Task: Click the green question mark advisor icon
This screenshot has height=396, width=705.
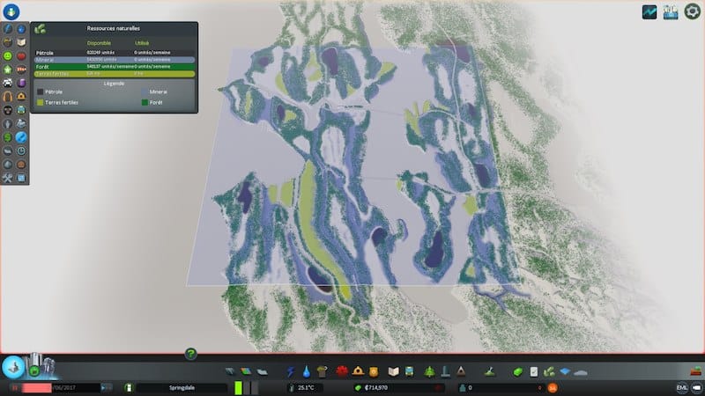Action: point(190,354)
